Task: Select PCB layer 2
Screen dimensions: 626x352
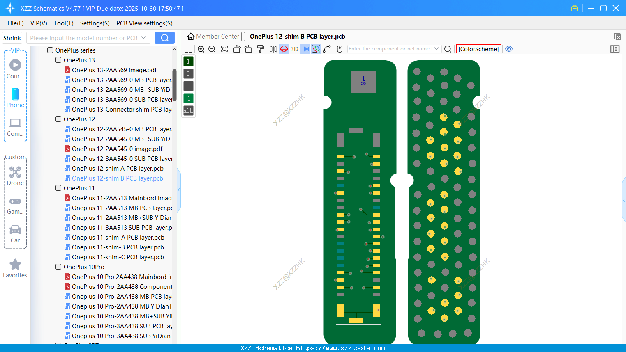Action: coord(188,73)
